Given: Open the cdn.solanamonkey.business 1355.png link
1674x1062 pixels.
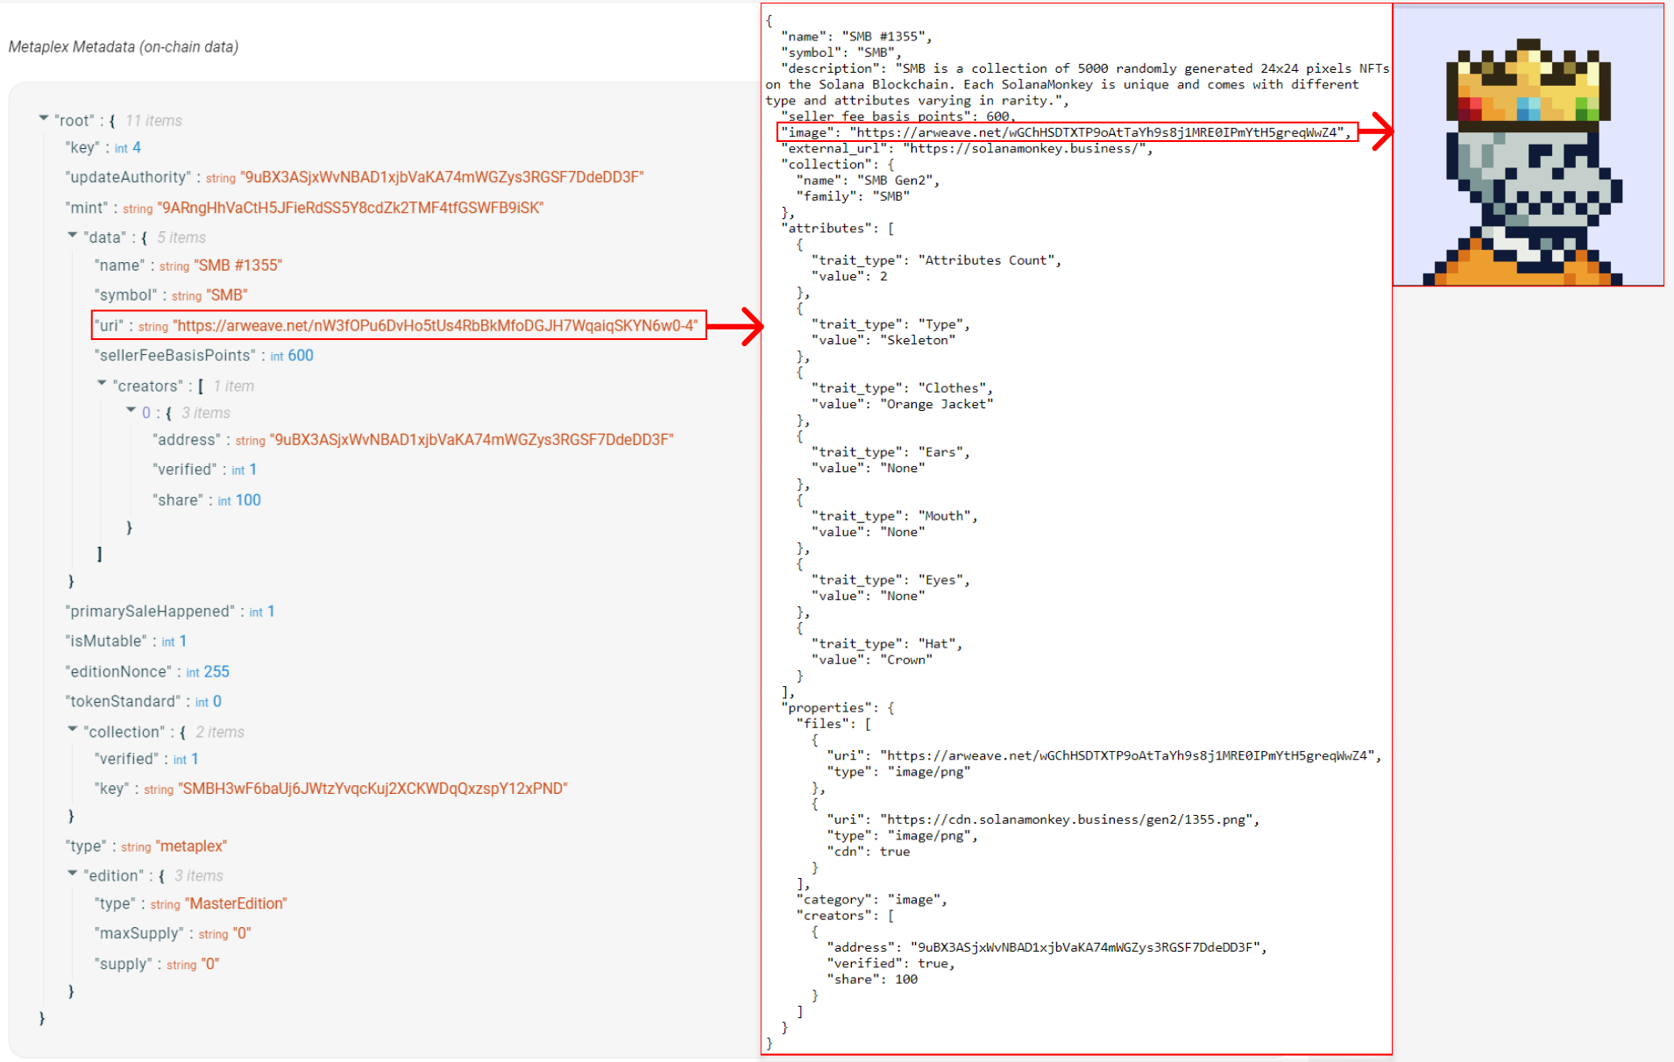Looking at the screenshot, I should [x=1069, y=820].
